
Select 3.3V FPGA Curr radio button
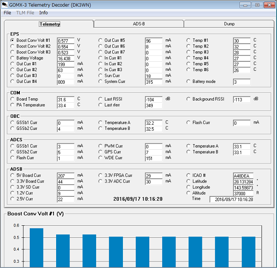click(100, 175)
